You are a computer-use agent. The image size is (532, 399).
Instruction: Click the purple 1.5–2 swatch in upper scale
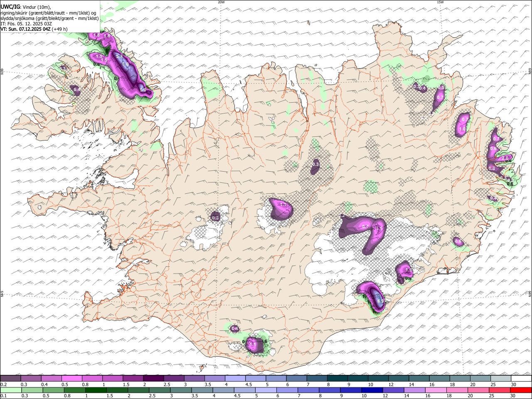[x=133, y=379]
